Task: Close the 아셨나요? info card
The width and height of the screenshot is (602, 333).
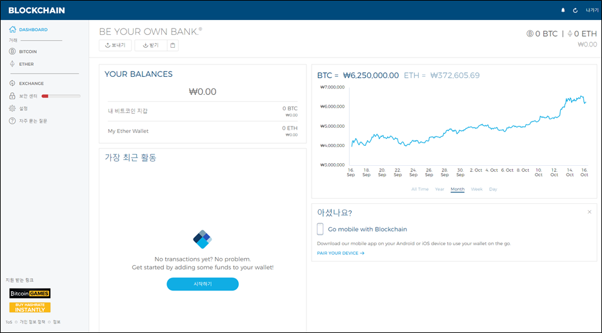Action: point(589,212)
